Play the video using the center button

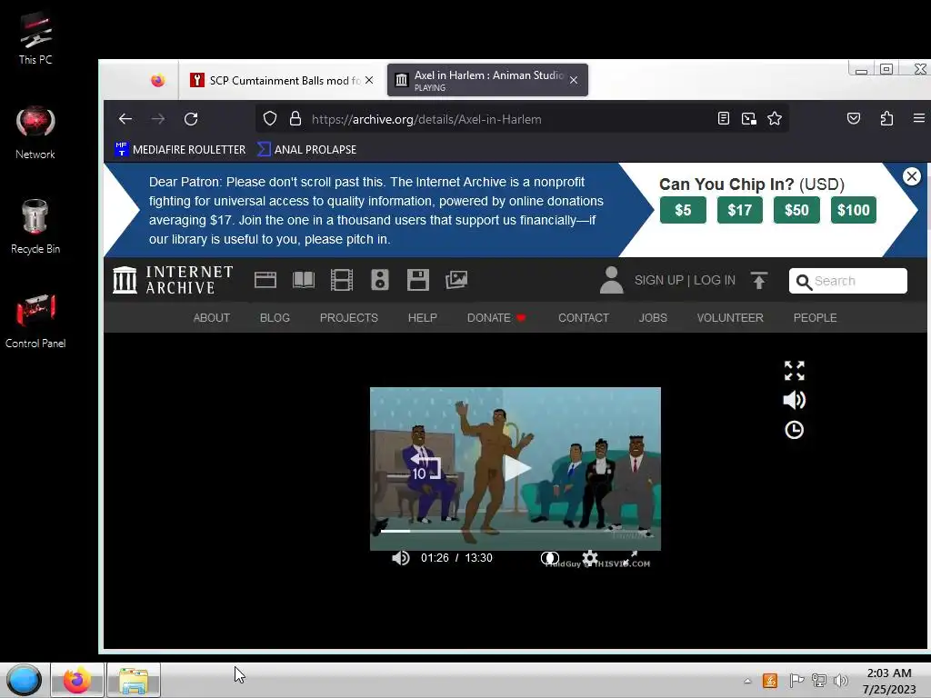click(516, 468)
